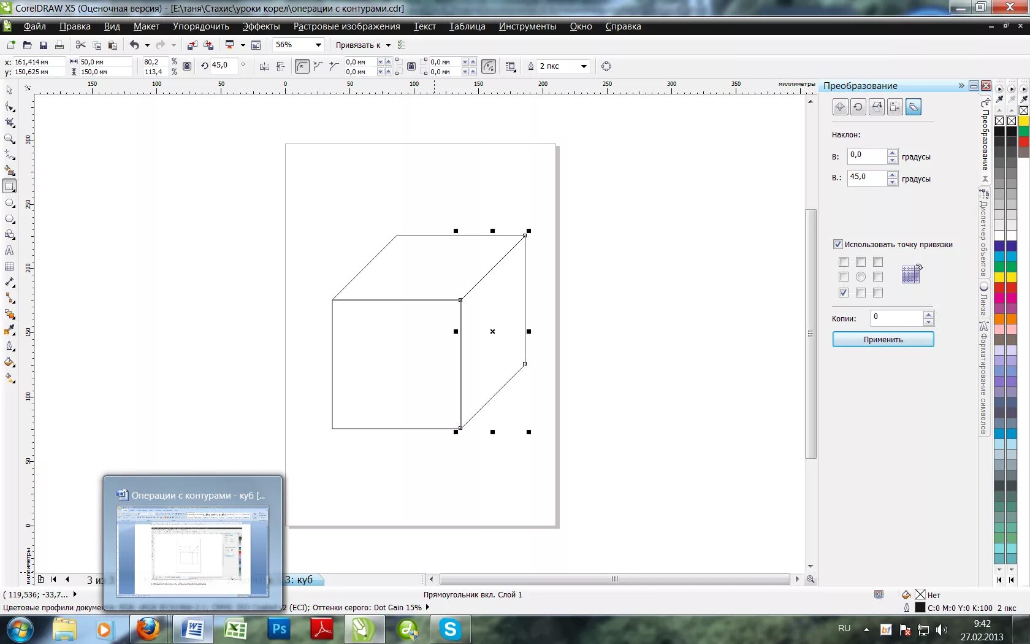1030x644 pixels.
Task: Open Skew tab in Transformation docker
Action: pos(914,107)
